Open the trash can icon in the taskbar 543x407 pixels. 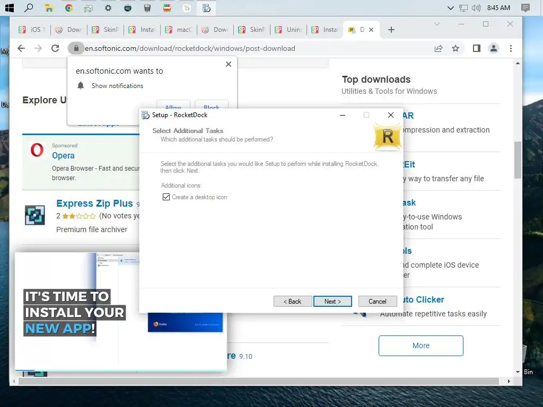[147, 8]
